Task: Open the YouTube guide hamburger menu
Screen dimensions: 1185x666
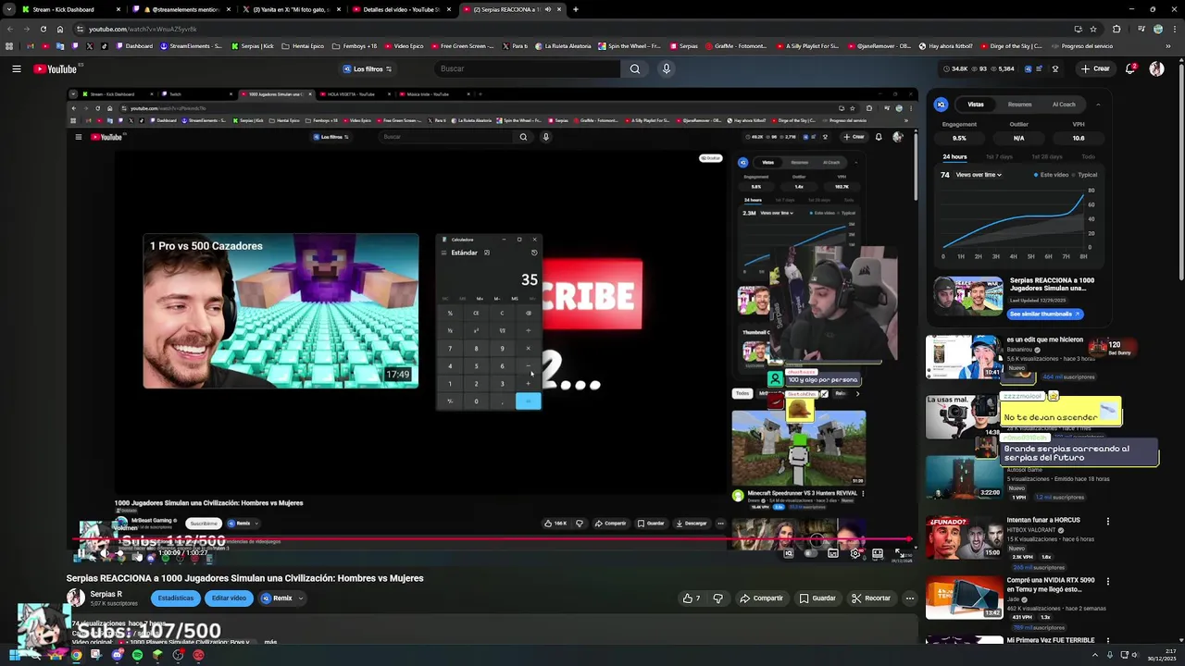Action: pos(16,68)
